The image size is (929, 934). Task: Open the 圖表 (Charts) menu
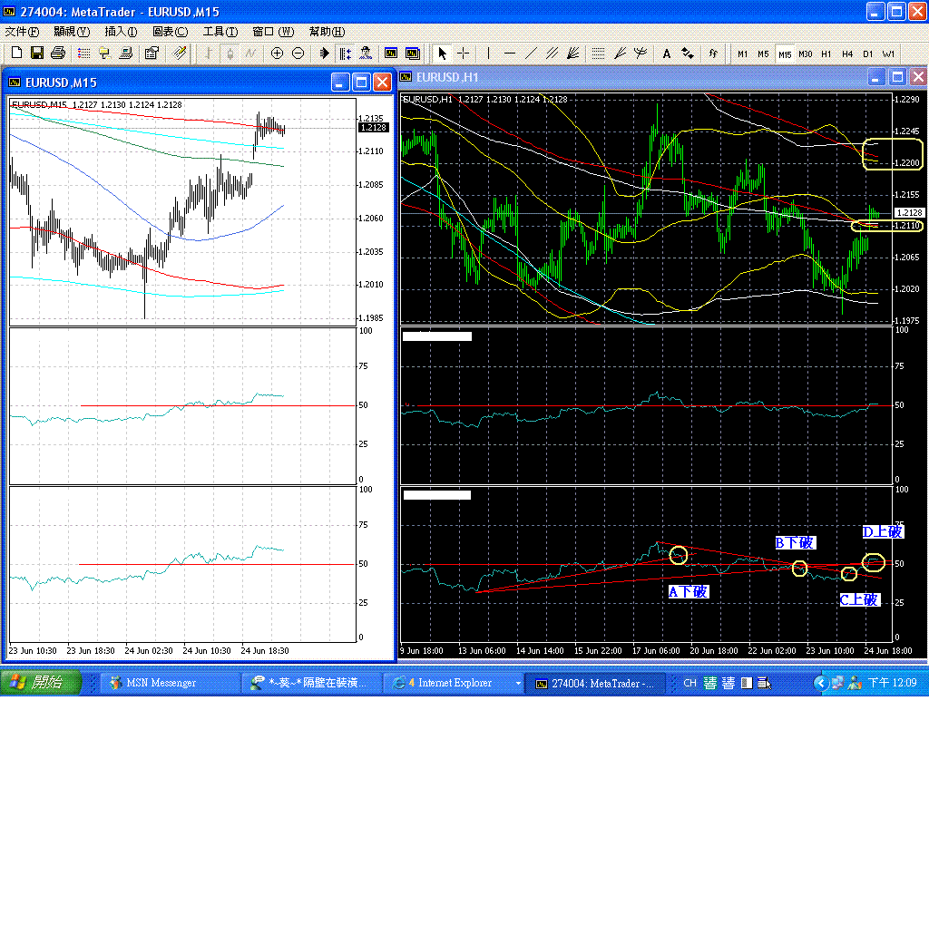tap(171, 32)
